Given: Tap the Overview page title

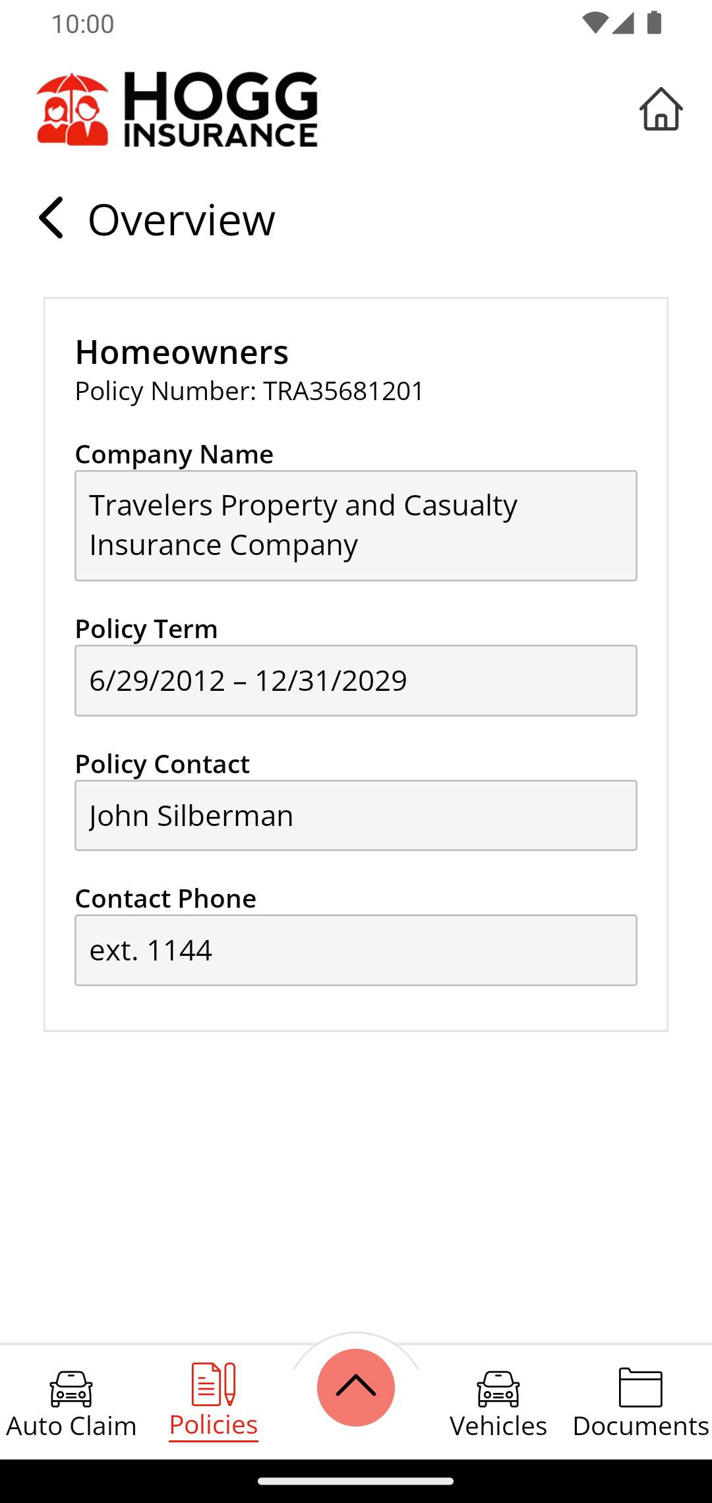Looking at the screenshot, I should 181,220.
